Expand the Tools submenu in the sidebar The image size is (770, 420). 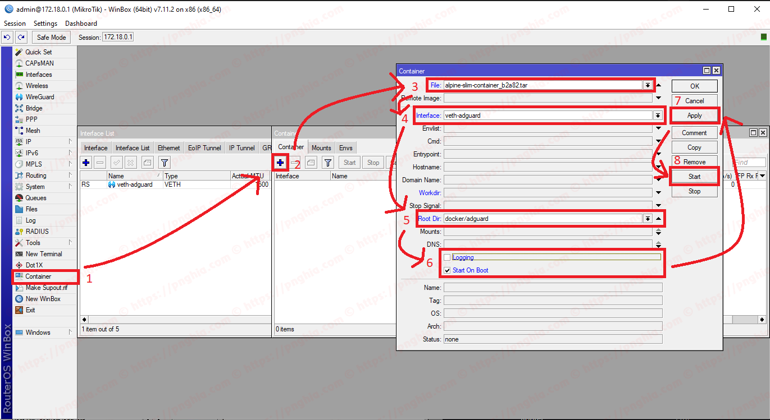(x=70, y=243)
